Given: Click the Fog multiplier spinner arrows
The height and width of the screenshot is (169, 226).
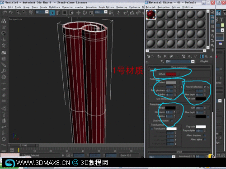Looking at the screenshot, I should tap(205, 131).
